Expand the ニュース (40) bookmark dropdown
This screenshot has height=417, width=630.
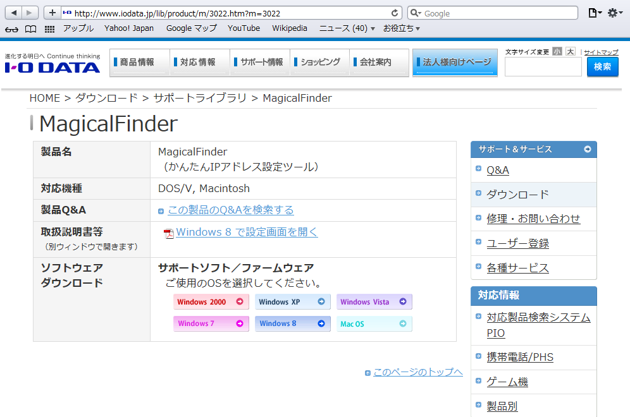pos(347,28)
